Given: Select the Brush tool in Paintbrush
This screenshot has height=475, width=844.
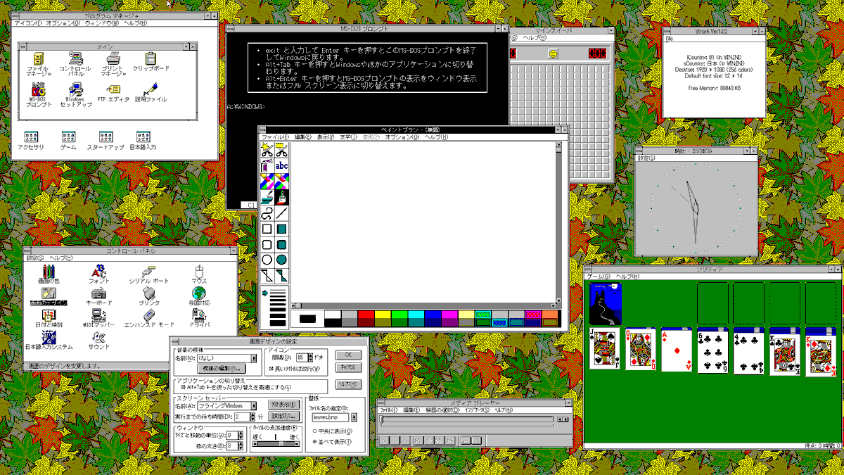Looking at the screenshot, I should [x=281, y=197].
